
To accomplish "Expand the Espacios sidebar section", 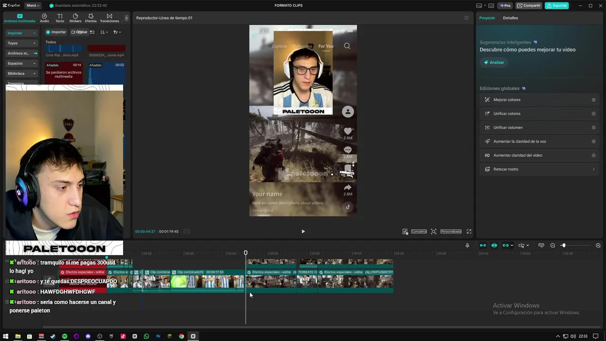I will click(22, 63).
